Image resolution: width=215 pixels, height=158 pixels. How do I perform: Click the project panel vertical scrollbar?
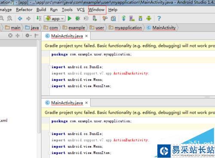point(39,87)
